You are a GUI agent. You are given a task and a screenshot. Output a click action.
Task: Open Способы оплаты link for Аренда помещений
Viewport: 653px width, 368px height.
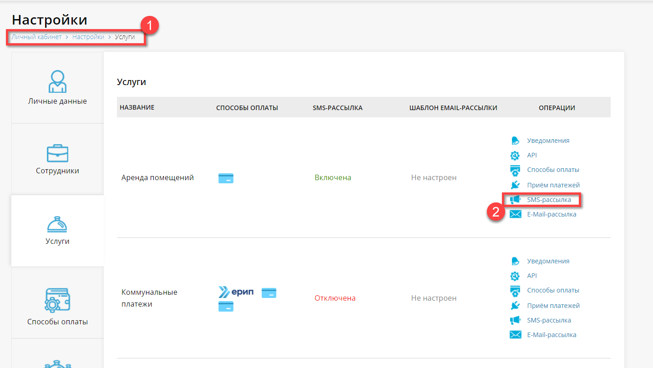tap(553, 170)
